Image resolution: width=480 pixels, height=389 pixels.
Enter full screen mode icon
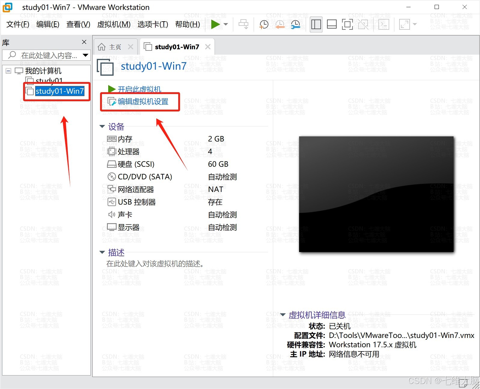347,24
